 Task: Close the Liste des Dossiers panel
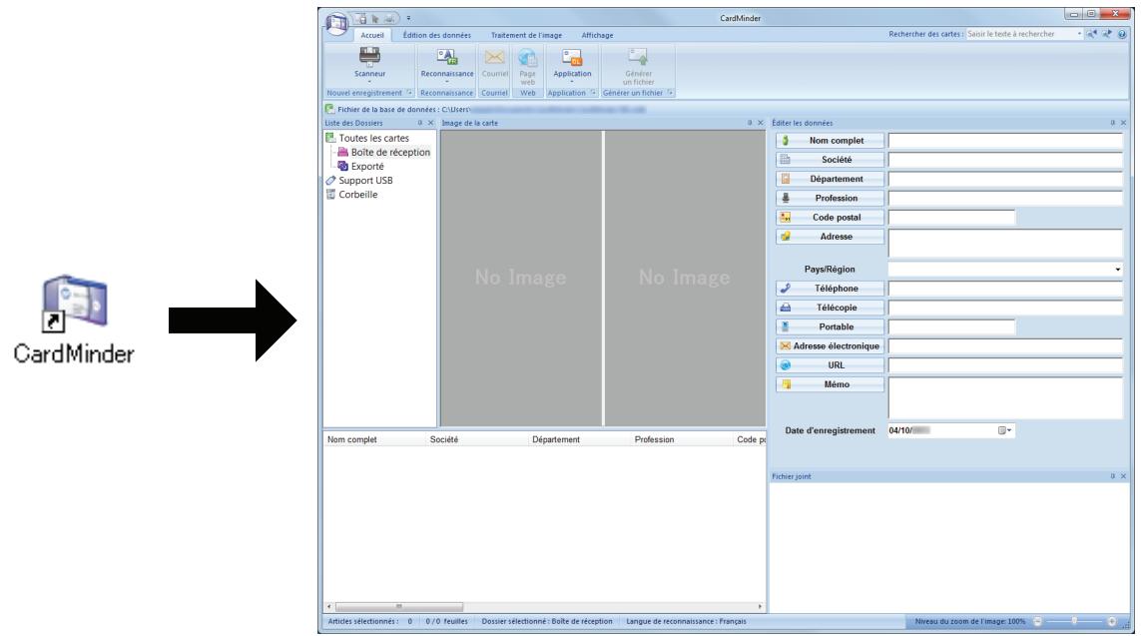coord(430,123)
